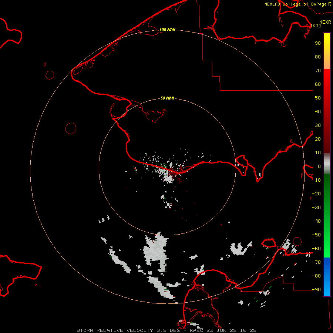The height and width of the screenshot is (333, 333).
Task: Click the positive 30 knot scale label
Action: (x=318, y=125)
